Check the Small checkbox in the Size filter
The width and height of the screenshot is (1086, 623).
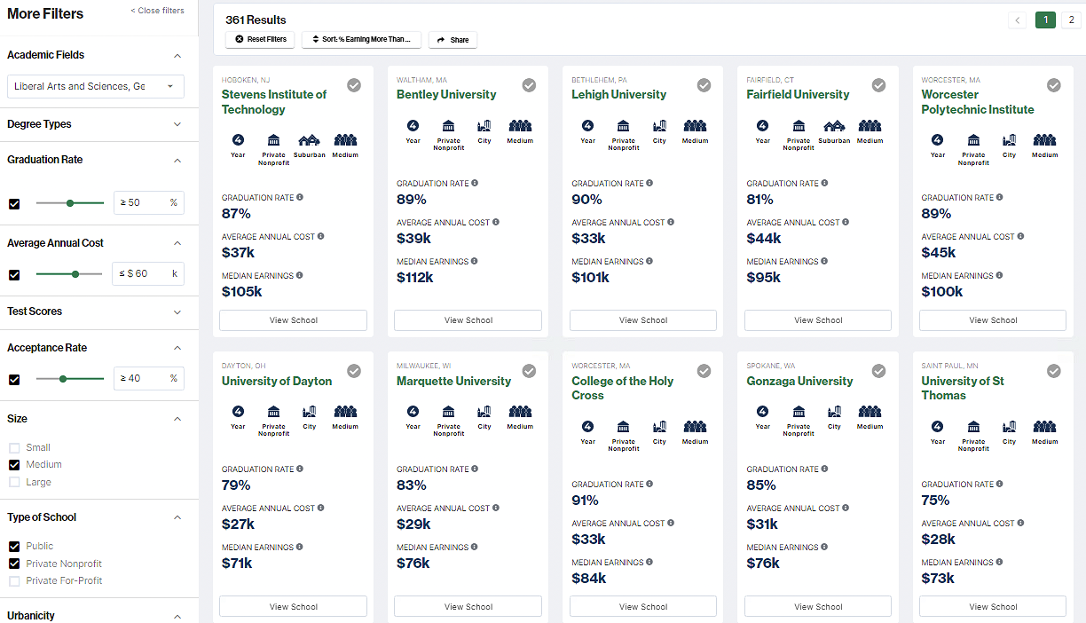coord(12,447)
